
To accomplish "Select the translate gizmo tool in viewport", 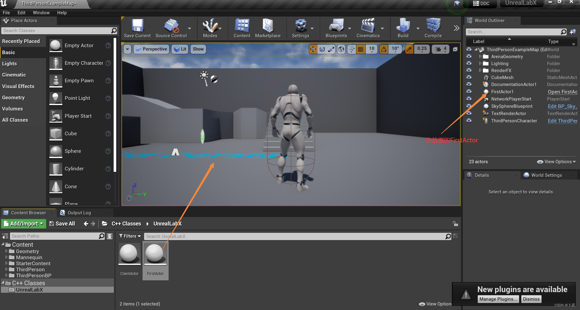I will (313, 49).
